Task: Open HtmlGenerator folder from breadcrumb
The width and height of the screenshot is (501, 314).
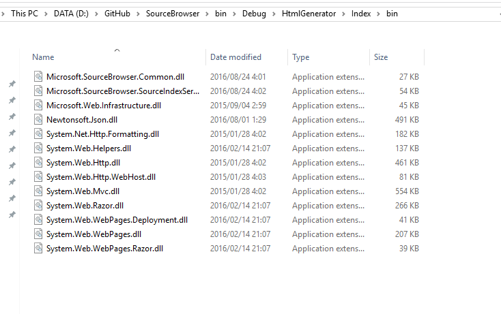Action: 309,14
